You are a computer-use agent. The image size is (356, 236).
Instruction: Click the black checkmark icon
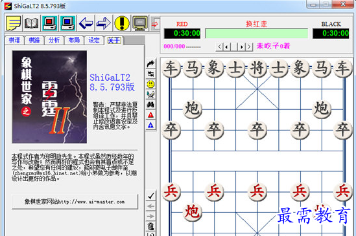(151, 196)
